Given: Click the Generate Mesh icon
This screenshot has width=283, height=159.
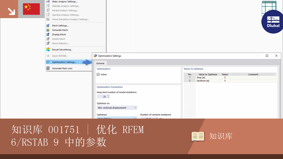Looking at the screenshot, I should click(x=48, y=30).
